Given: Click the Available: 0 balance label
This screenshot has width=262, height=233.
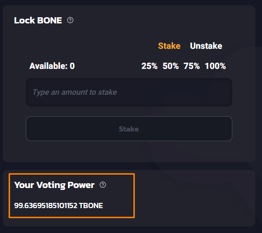Looking at the screenshot, I should tap(52, 66).
